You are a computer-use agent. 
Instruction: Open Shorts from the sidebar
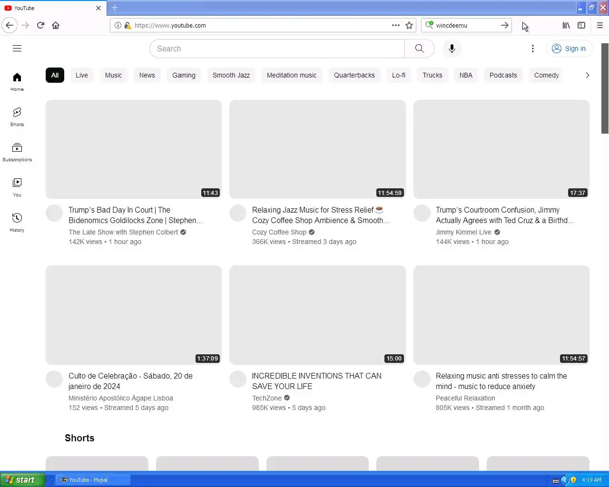17,117
